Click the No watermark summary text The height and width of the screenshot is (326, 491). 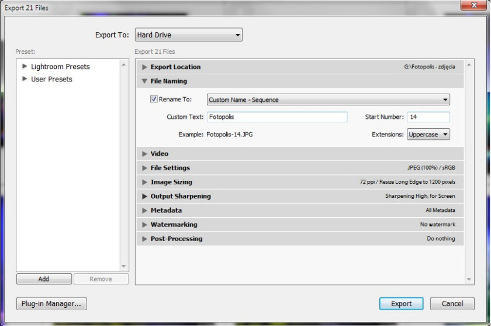pyautogui.click(x=437, y=224)
